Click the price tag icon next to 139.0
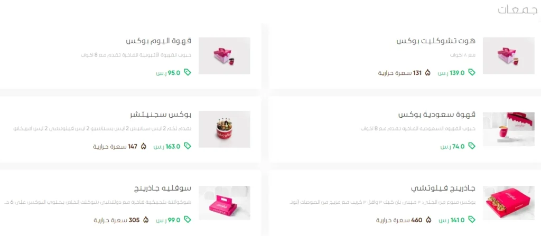Viewport: 541px width, 236px height. tap(472, 72)
